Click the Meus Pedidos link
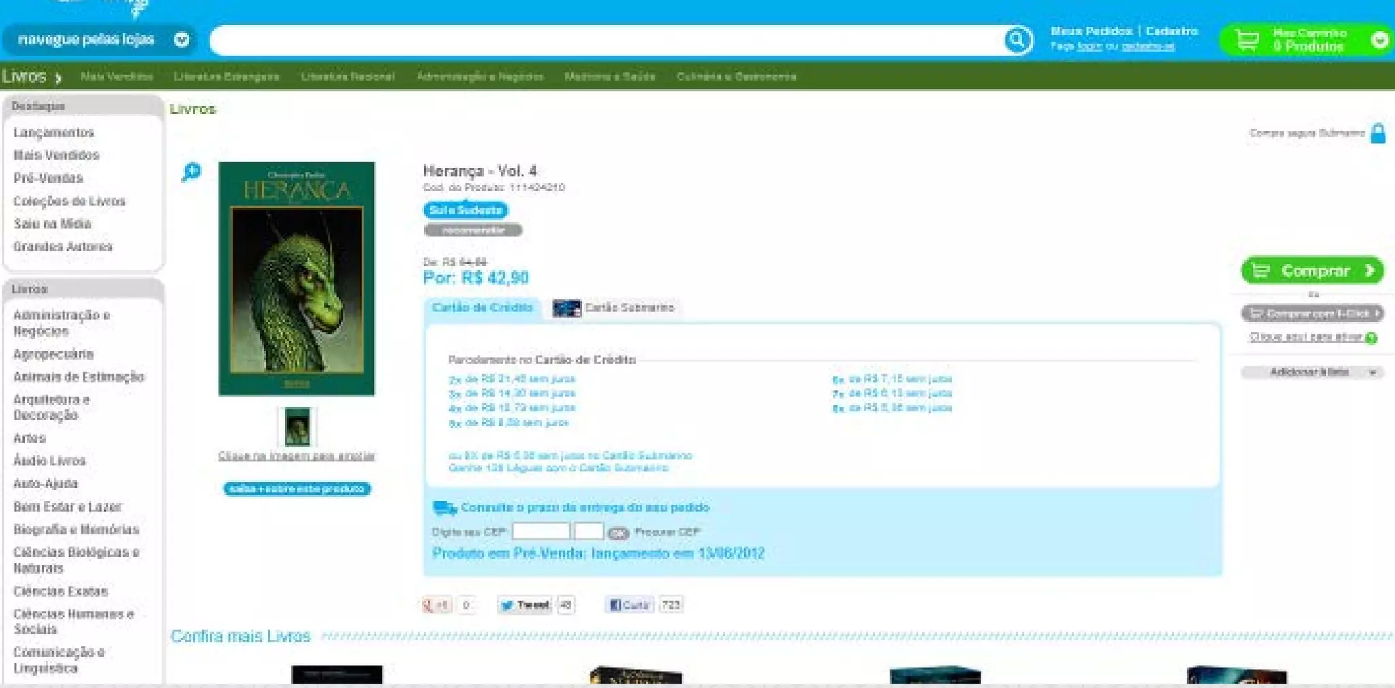This screenshot has height=688, width=1395. pos(1091,31)
